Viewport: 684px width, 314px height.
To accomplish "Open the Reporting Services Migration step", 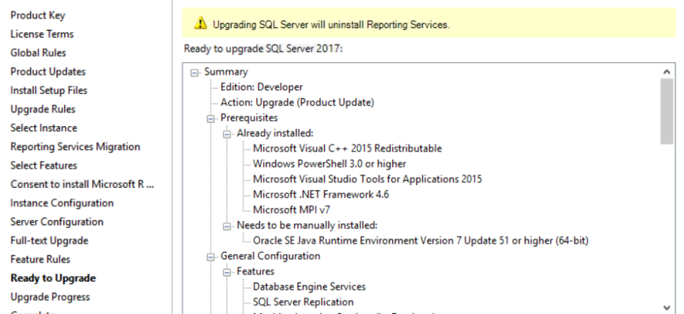I will click(75, 147).
